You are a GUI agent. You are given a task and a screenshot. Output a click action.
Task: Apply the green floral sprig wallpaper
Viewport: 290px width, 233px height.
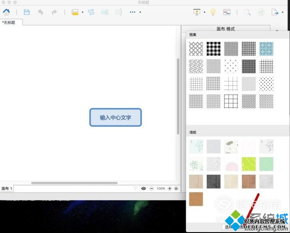pos(196,164)
